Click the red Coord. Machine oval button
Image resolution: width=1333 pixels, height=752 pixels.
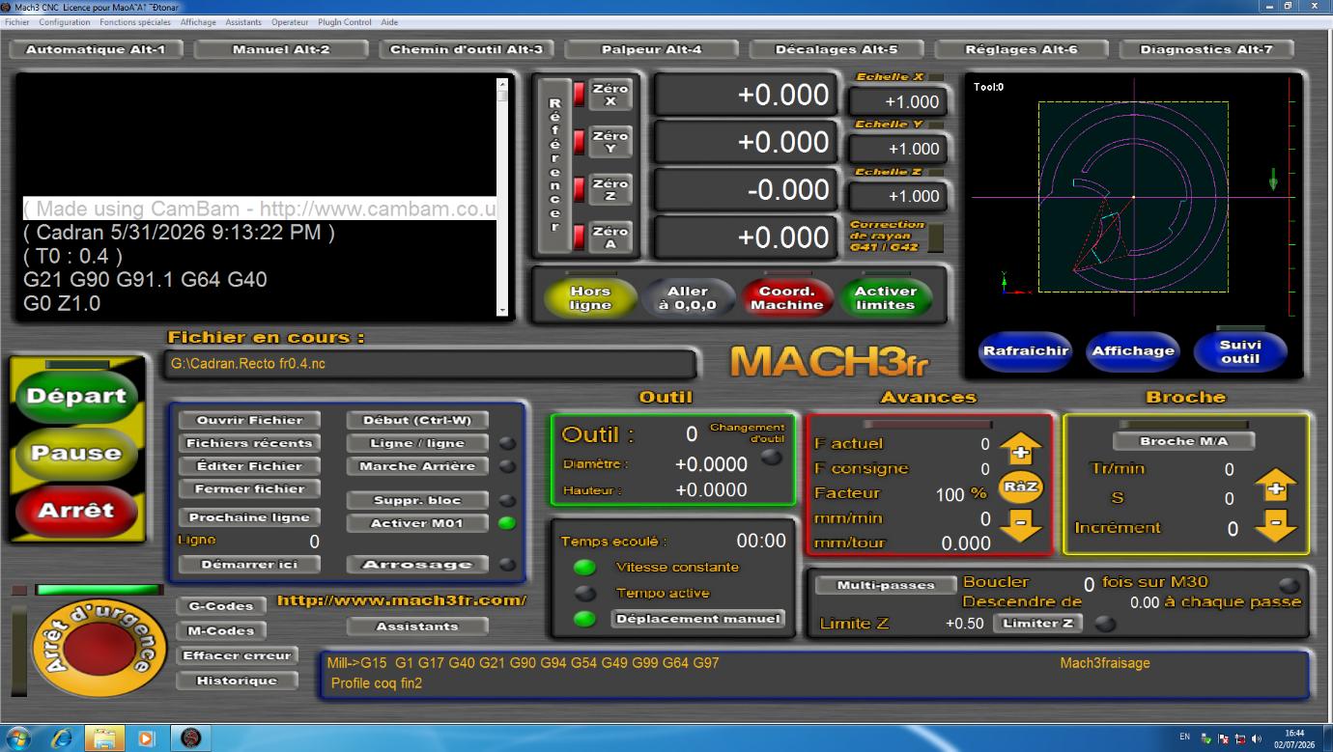click(786, 298)
